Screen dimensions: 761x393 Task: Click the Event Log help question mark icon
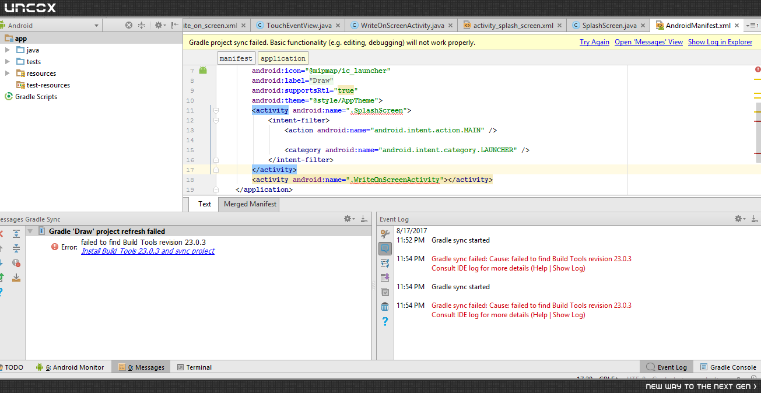(385, 321)
